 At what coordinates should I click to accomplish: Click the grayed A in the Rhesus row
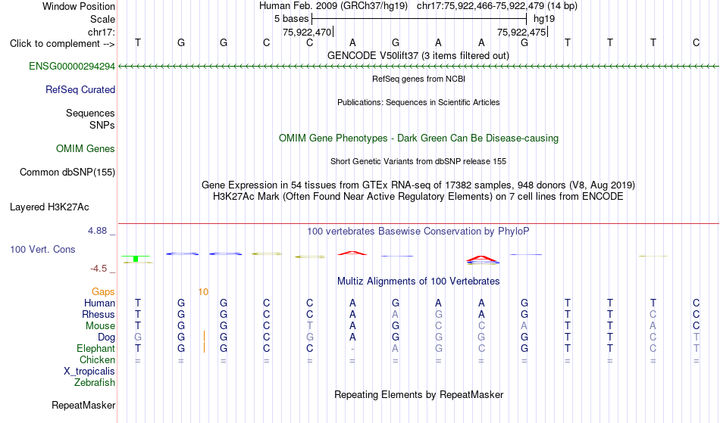point(396,314)
